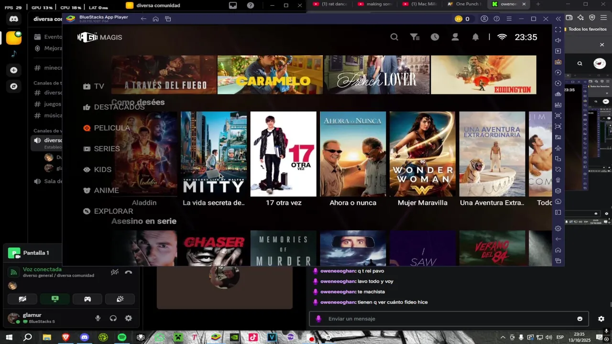Image resolution: width=612 pixels, height=344 pixels.
Task: Disconnect from Discord voice channel
Action: (x=128, y=272)
